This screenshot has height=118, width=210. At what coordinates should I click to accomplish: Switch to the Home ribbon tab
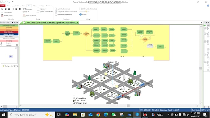[9, 6]
